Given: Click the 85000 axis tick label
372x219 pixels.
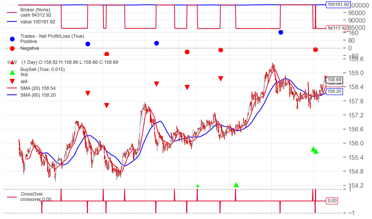Looking at the screenshot, I should (357, 28).
